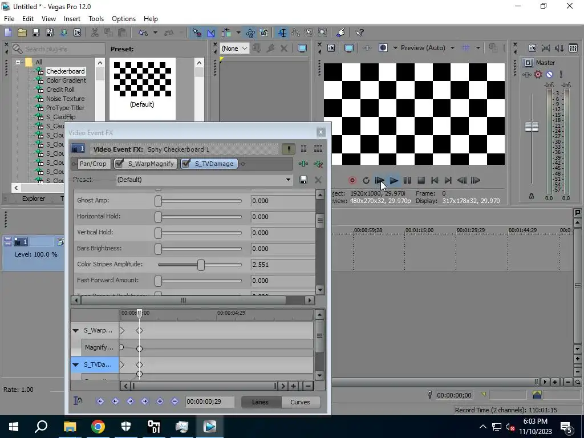
Task: Click the New project icon
Action: tap(8, 33)
